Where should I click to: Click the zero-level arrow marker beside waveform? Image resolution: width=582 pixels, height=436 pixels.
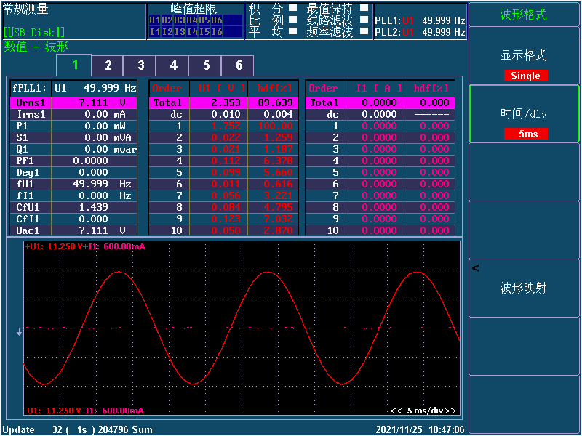pyautogui.click(x=20, y=332)
